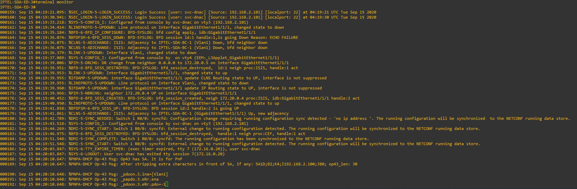The width and height of the screenshot is (577, 189).
Task: Click the %SYS-6-LOGOUT svc-dnac exited line
Action: [112, 154]
